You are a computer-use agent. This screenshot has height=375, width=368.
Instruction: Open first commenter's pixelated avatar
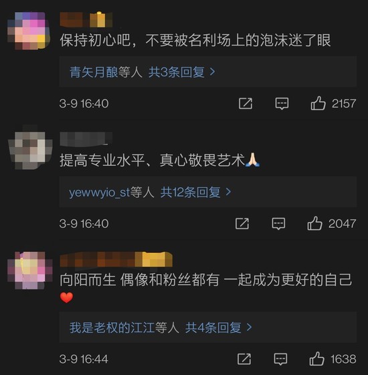coord(29,31)
